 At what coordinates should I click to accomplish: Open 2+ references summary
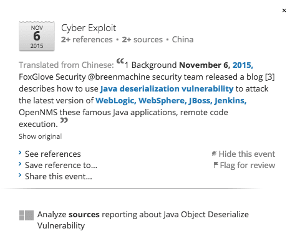[87, 40]
